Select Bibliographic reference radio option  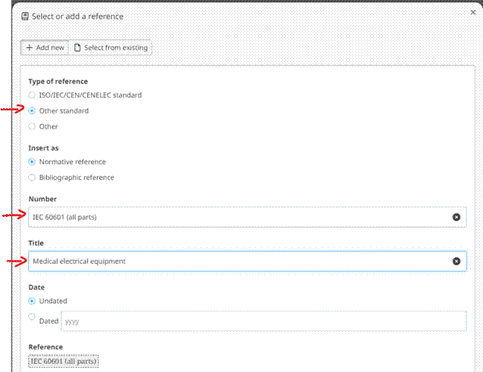tap(32, 178)
